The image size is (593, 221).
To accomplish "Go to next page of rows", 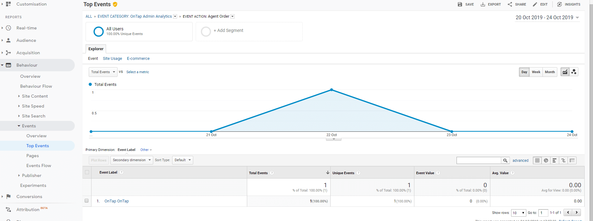I will pyautogui.click(x=577, y=212).
